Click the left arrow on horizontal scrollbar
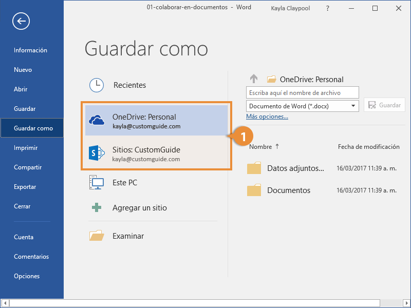411x308 pixels. tap(5, 303)
